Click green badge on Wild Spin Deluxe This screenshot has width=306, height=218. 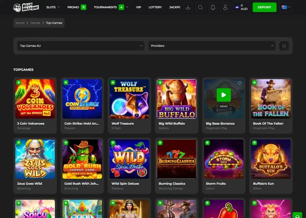click(113, 143)
